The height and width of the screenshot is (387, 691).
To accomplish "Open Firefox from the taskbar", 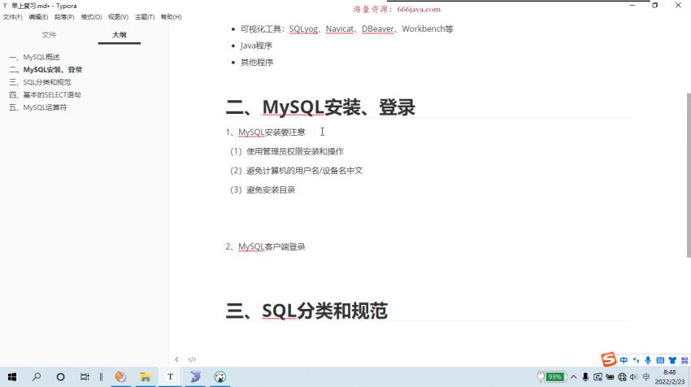I will pyautogui.click(x=120, y=377).
